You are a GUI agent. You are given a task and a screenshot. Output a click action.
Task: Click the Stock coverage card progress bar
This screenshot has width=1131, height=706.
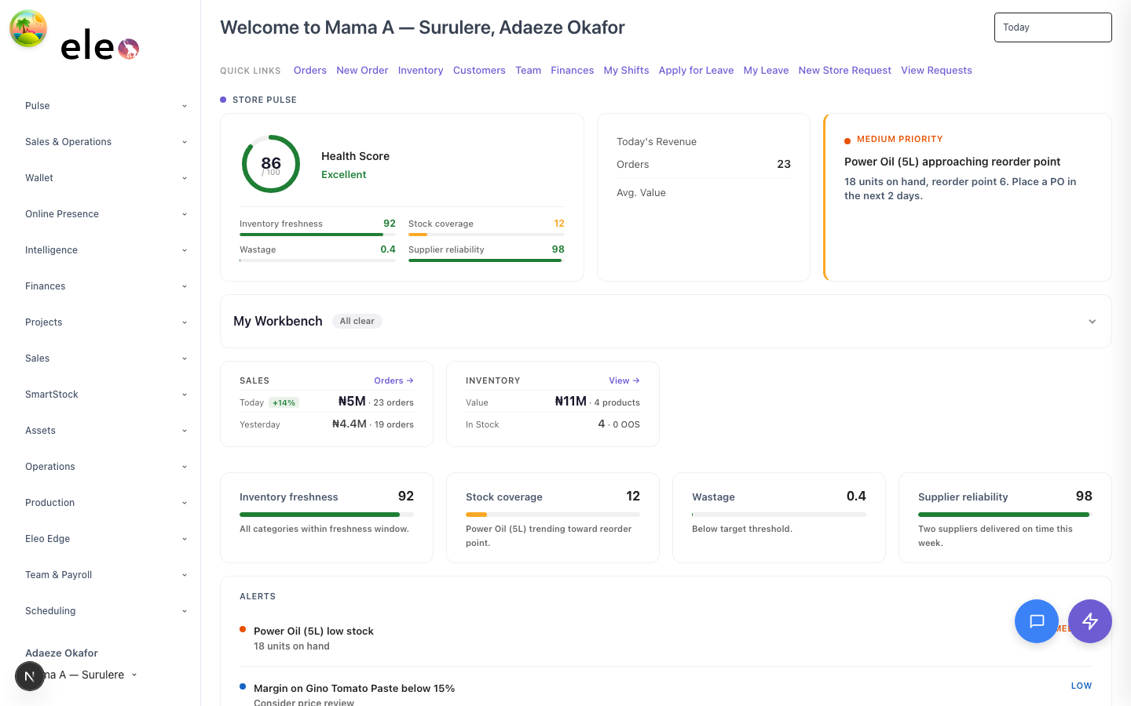coord(553,515)
